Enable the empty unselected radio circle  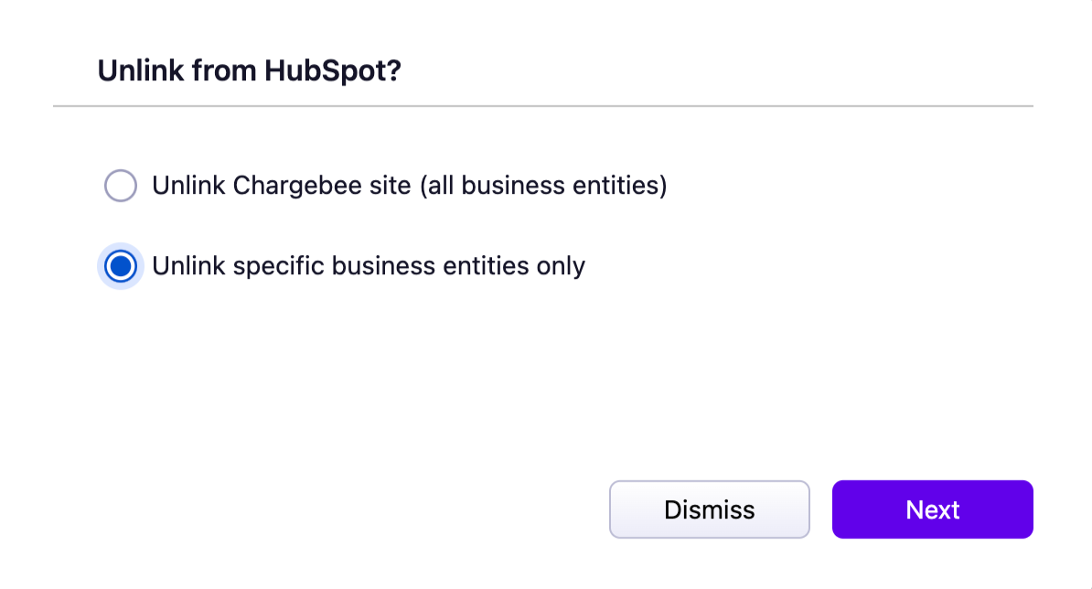121,186
